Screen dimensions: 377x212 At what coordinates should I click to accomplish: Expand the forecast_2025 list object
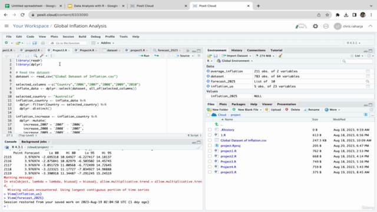[x=208, y=81]
